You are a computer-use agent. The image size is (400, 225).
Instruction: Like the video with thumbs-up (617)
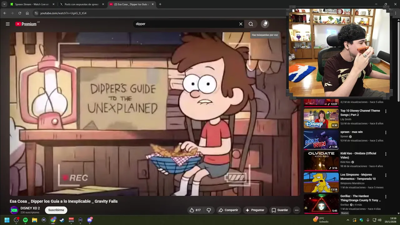pyautogui.click(x=195, y=210)
